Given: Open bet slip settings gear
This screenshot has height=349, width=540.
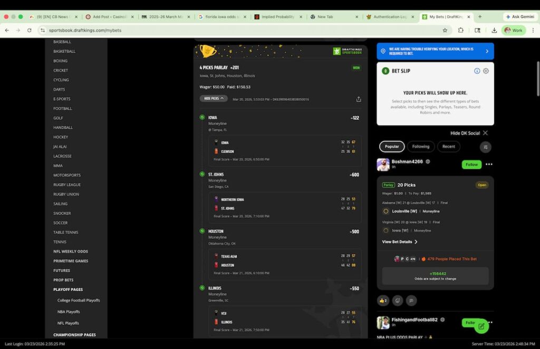Looking at the screenshot, I should pos(486,71).
